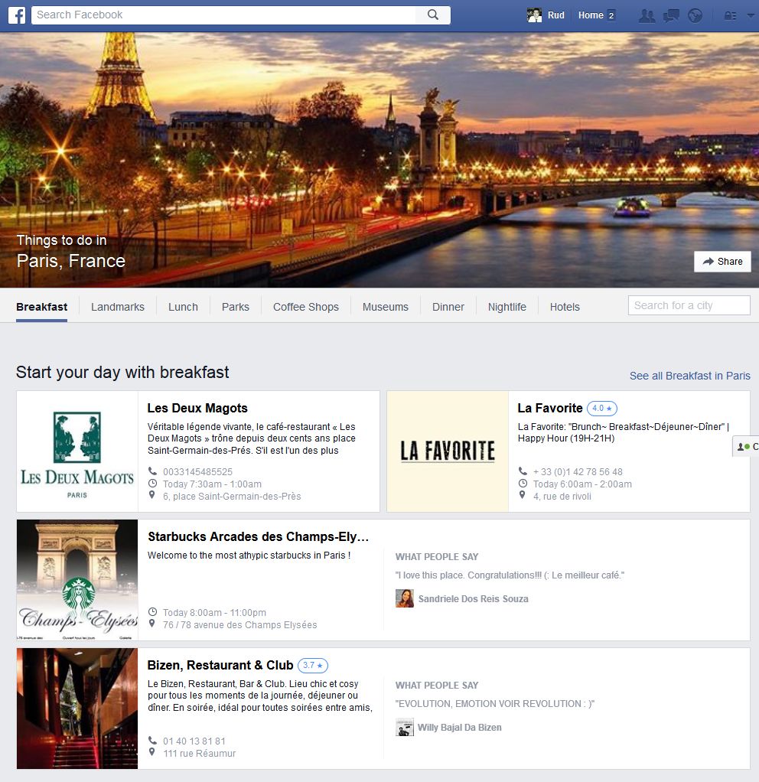Open the La Favorite logo thumbnail
The image size is (759, 782).
(448, 451)
